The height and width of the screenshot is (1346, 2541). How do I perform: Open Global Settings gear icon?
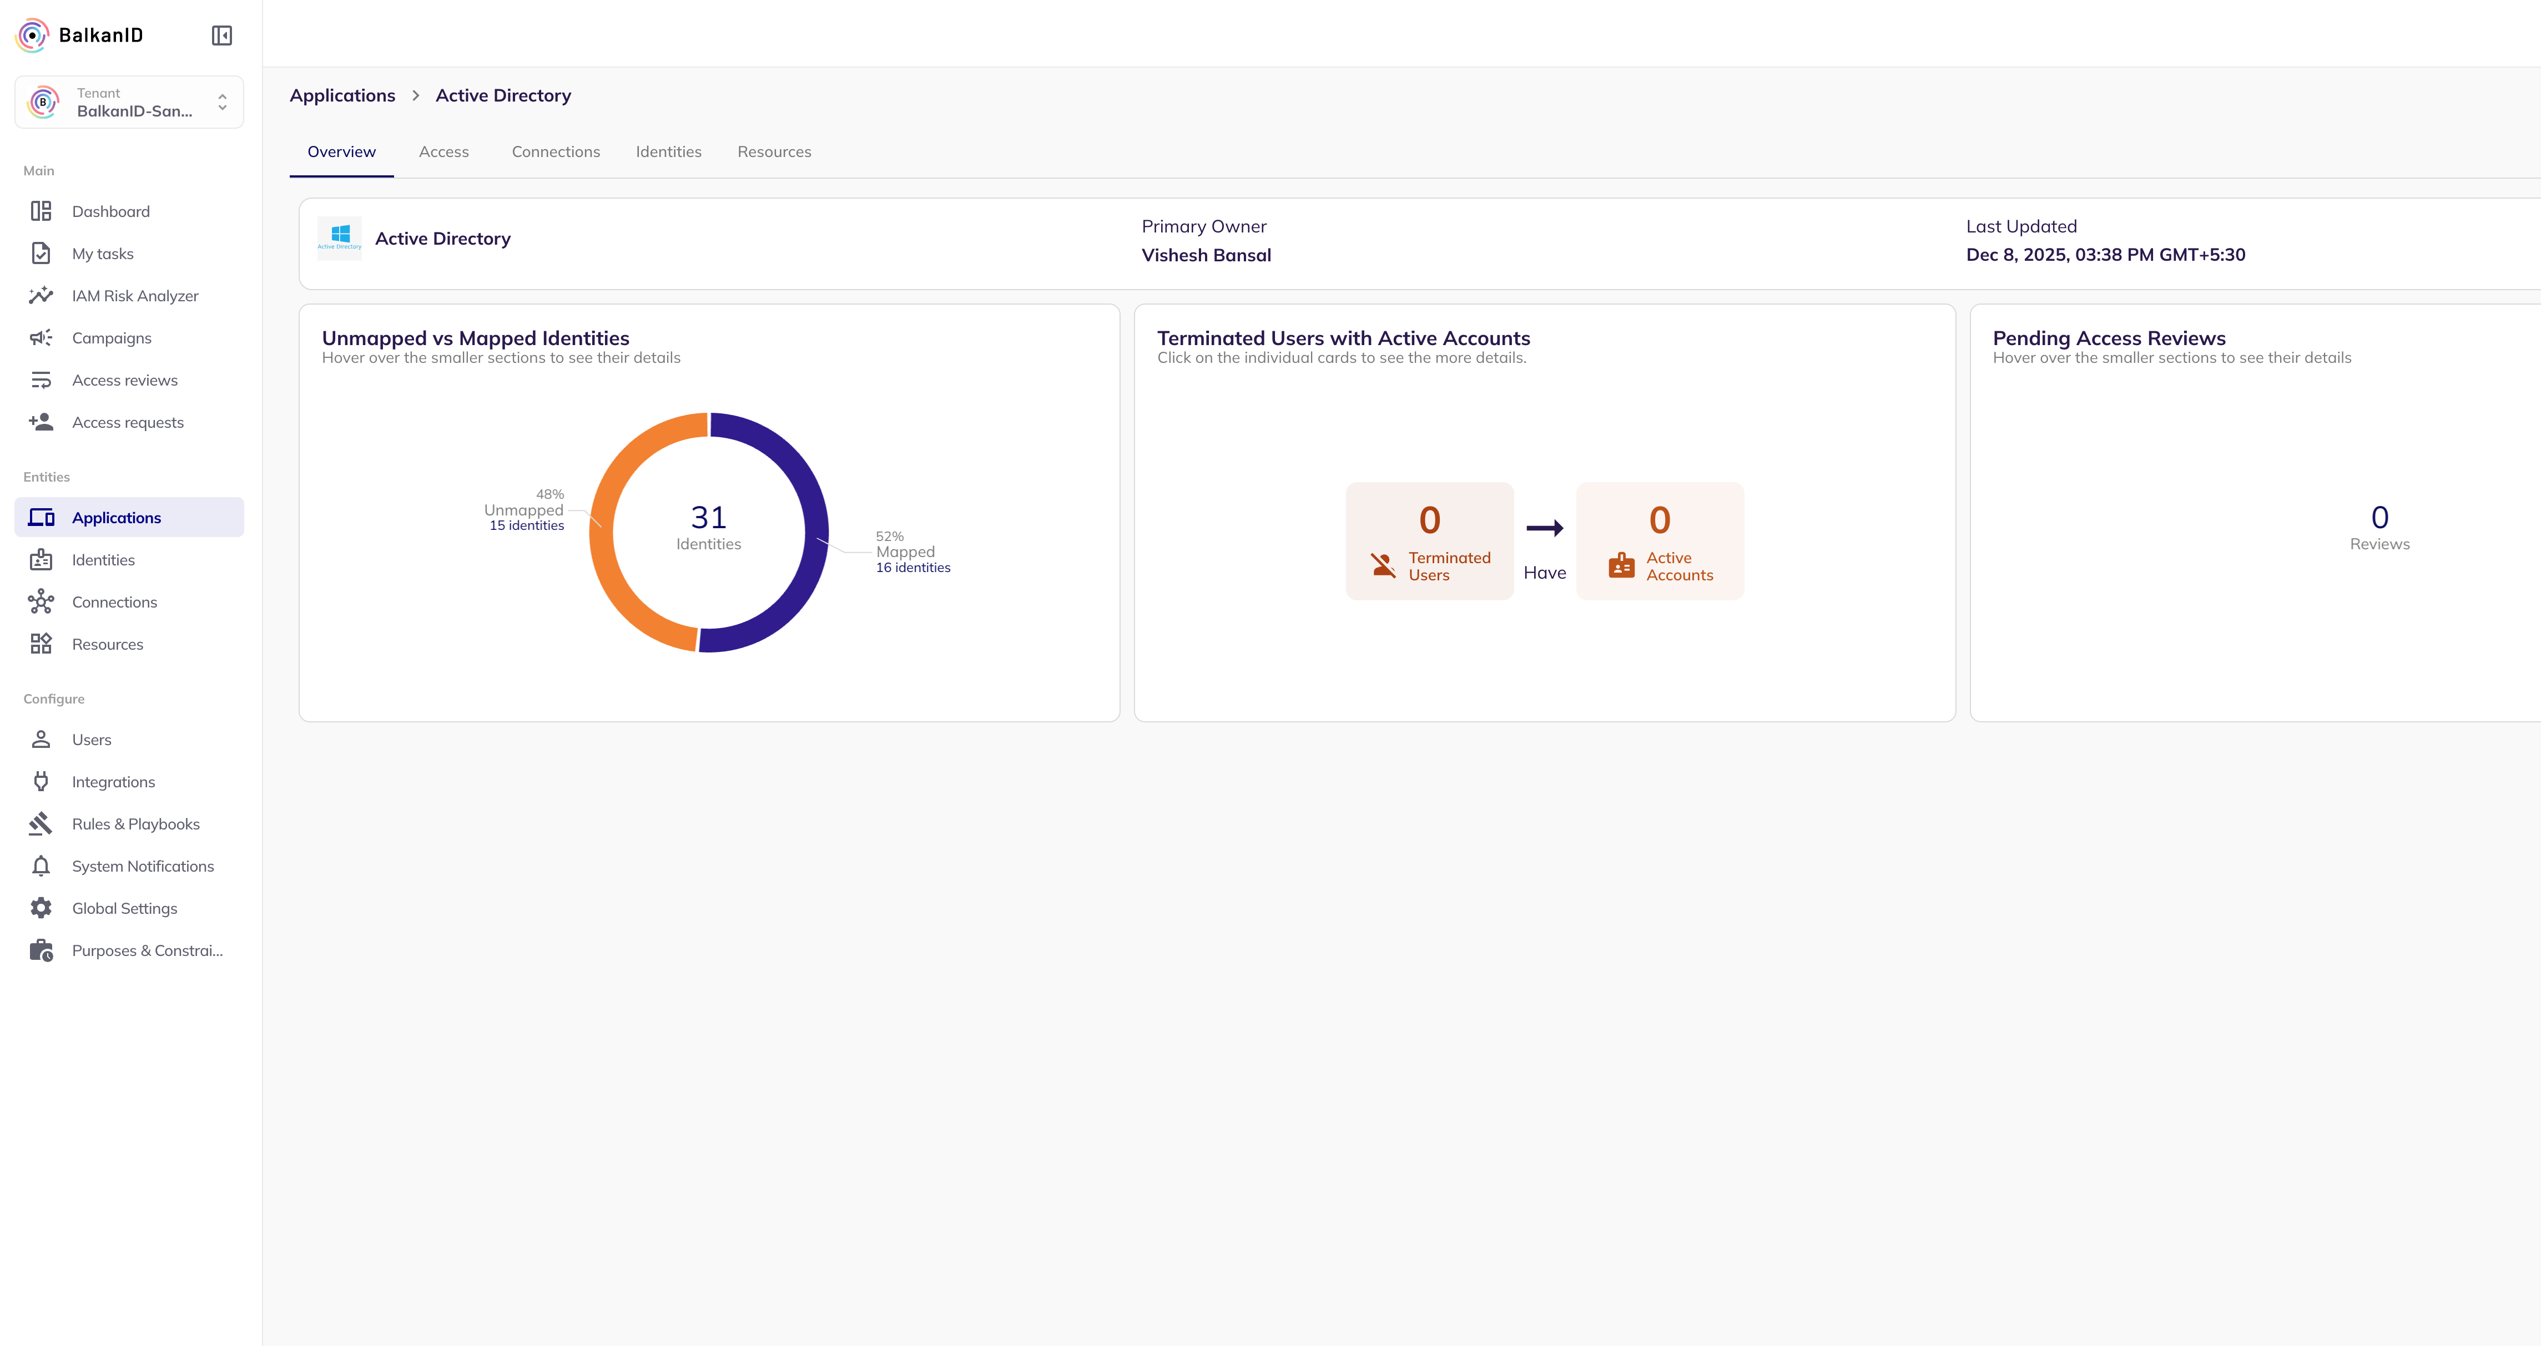click(x=41, y=908)
